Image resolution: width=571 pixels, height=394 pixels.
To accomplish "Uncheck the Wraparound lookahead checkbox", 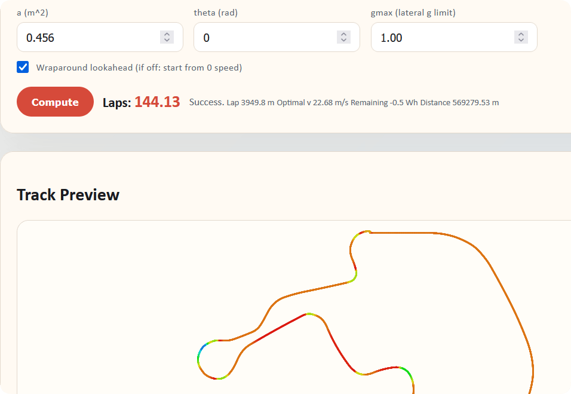I will click(23, 67).
